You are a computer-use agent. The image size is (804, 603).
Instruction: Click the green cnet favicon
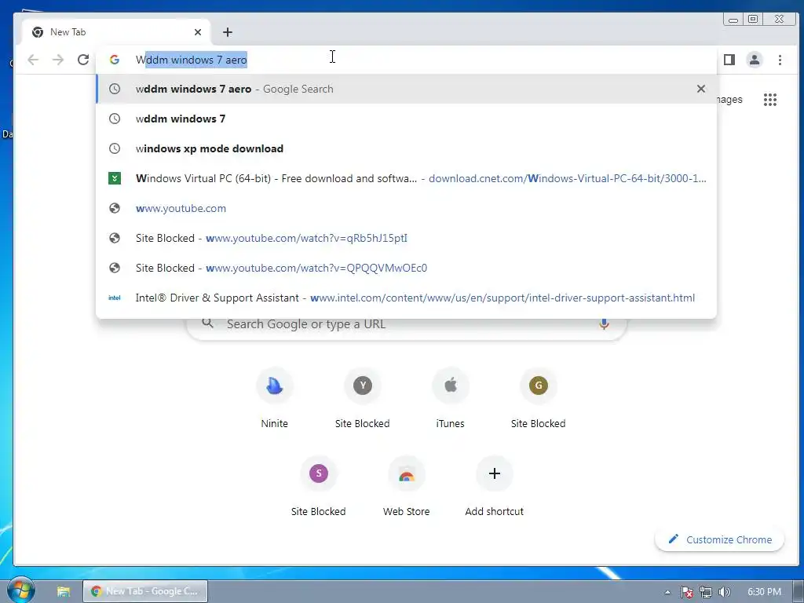point(115,178)
